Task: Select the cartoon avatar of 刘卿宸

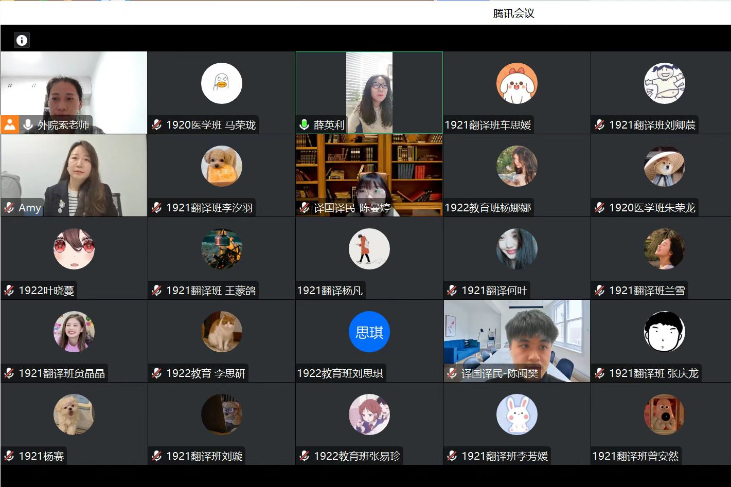Action: click(665, 83)
